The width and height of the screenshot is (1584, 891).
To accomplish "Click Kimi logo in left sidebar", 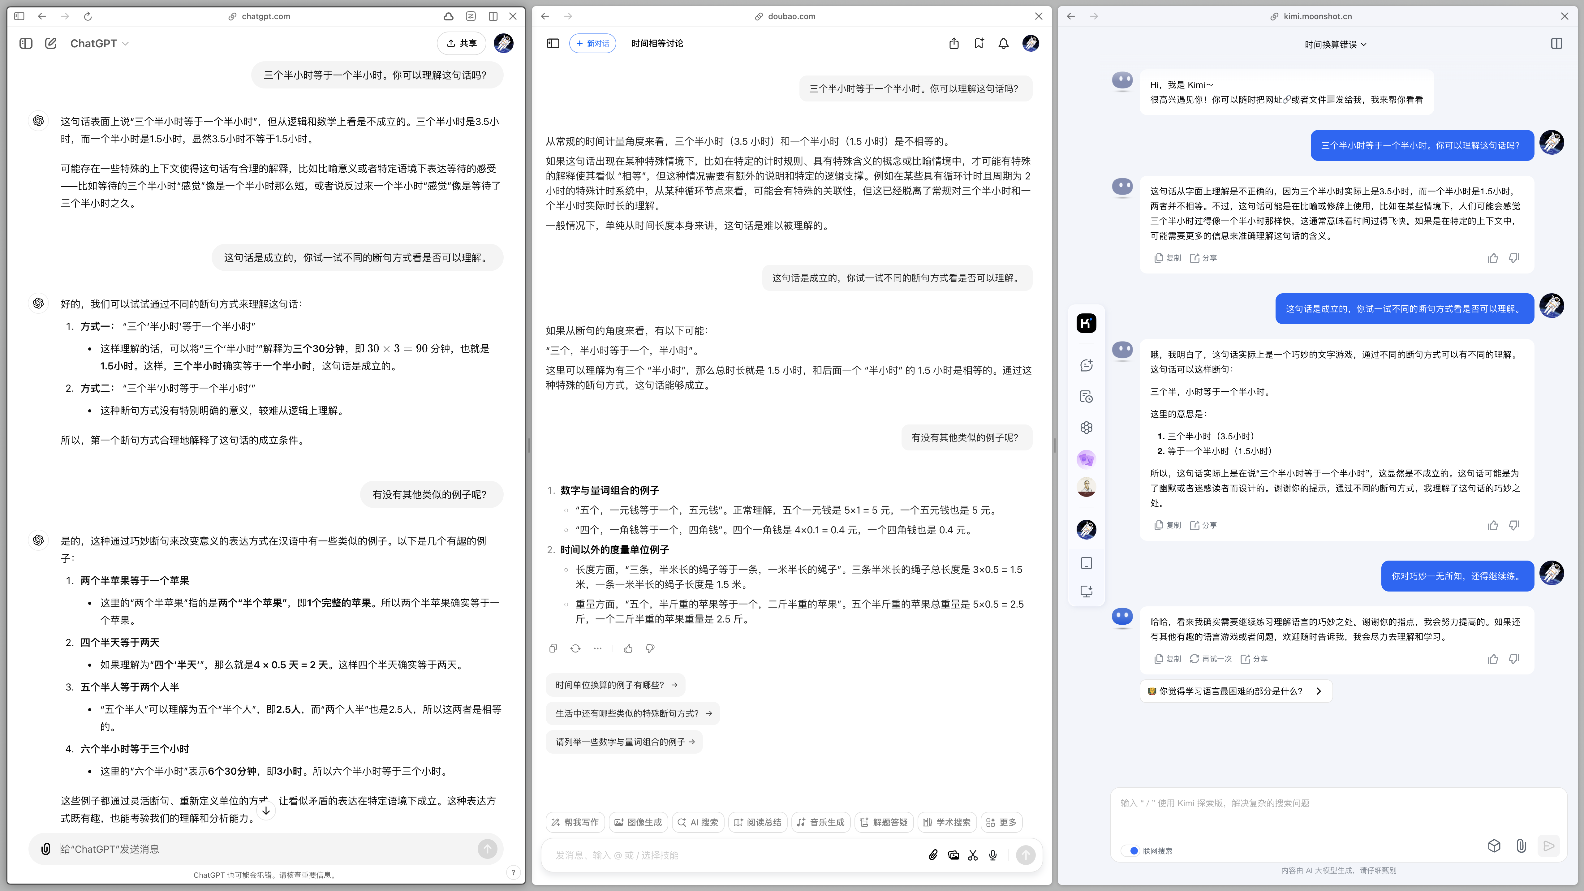I will click(1087, 323).
